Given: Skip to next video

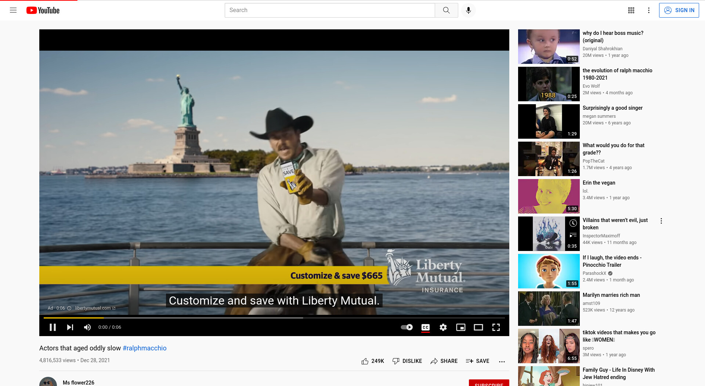Looking at the screenshot, I should [x=70, y=327].
